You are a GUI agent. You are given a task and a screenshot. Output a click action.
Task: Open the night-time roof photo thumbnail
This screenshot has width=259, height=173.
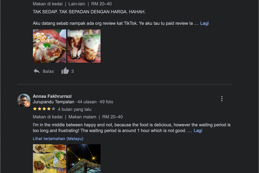point(84,159)
